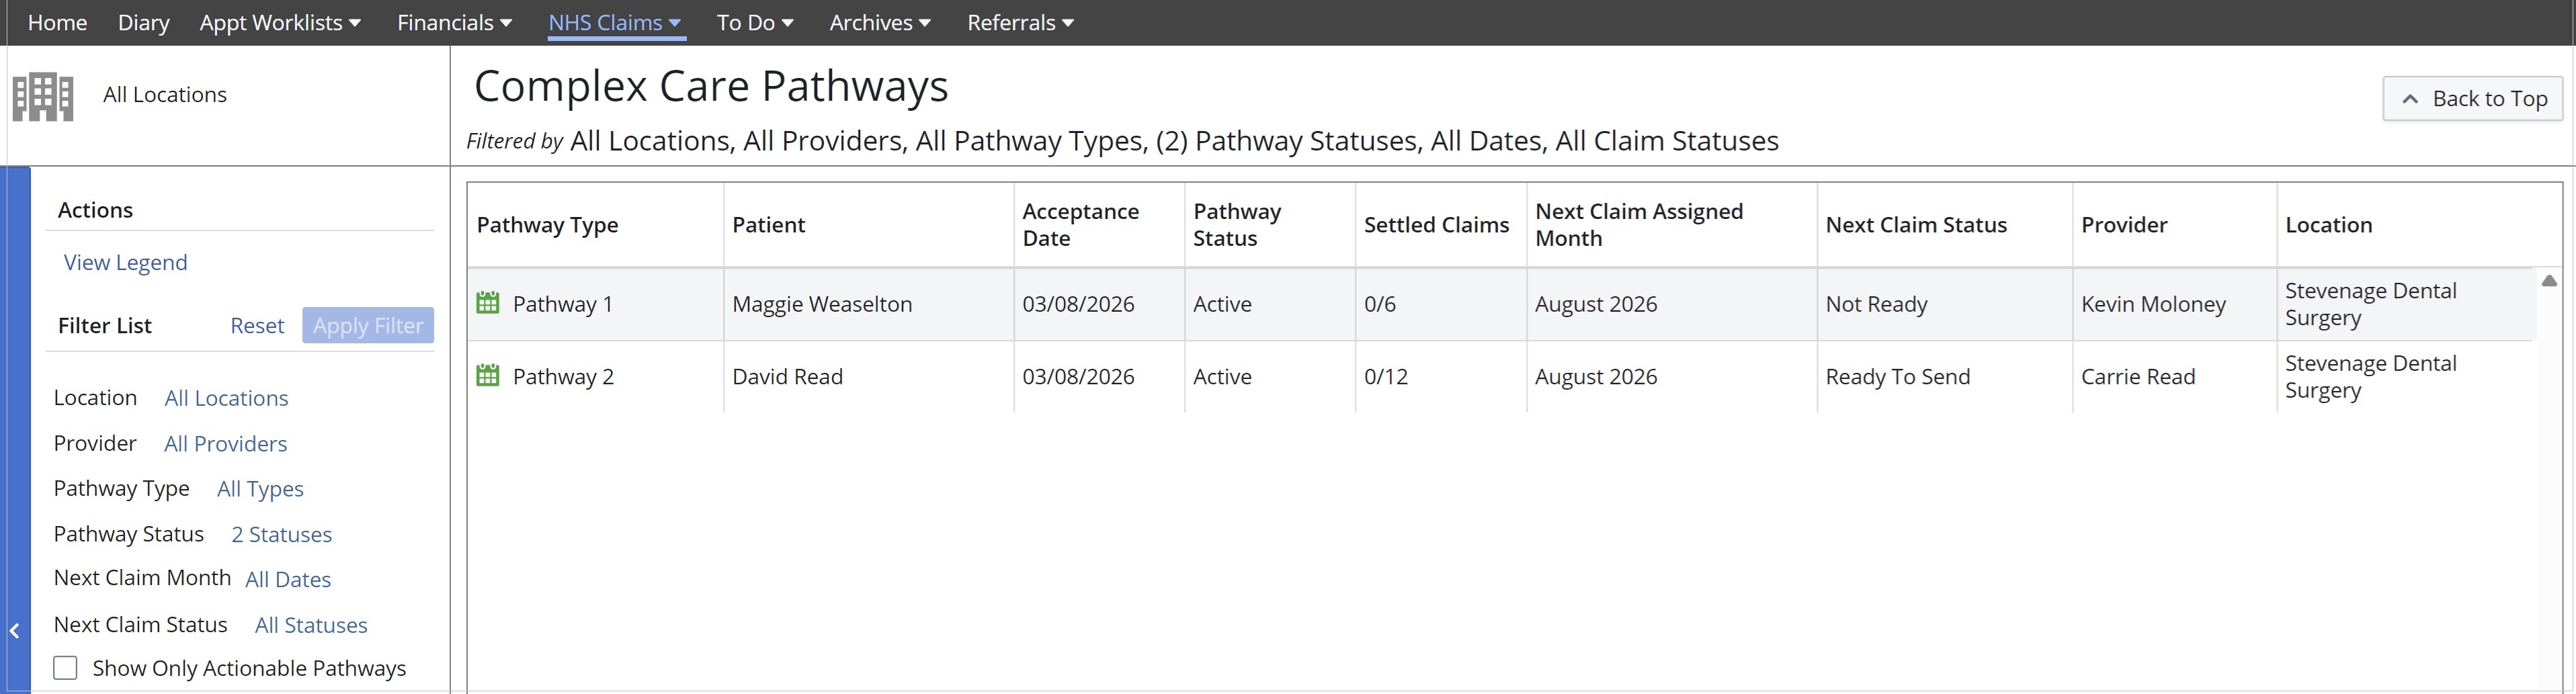Open the Archives menu
The height and width of the screenshot is (694, 2576).
click(880, 22)
